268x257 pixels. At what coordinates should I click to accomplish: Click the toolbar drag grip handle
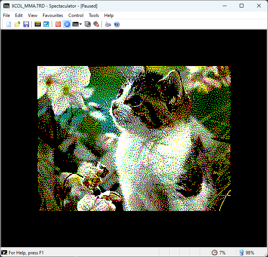[x=2, y=24]
